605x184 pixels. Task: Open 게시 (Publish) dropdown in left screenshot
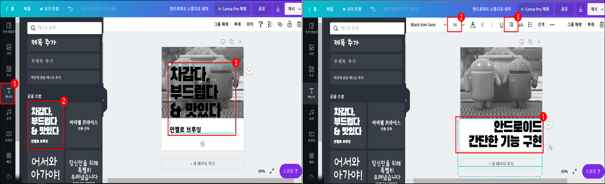pos(294,9)
